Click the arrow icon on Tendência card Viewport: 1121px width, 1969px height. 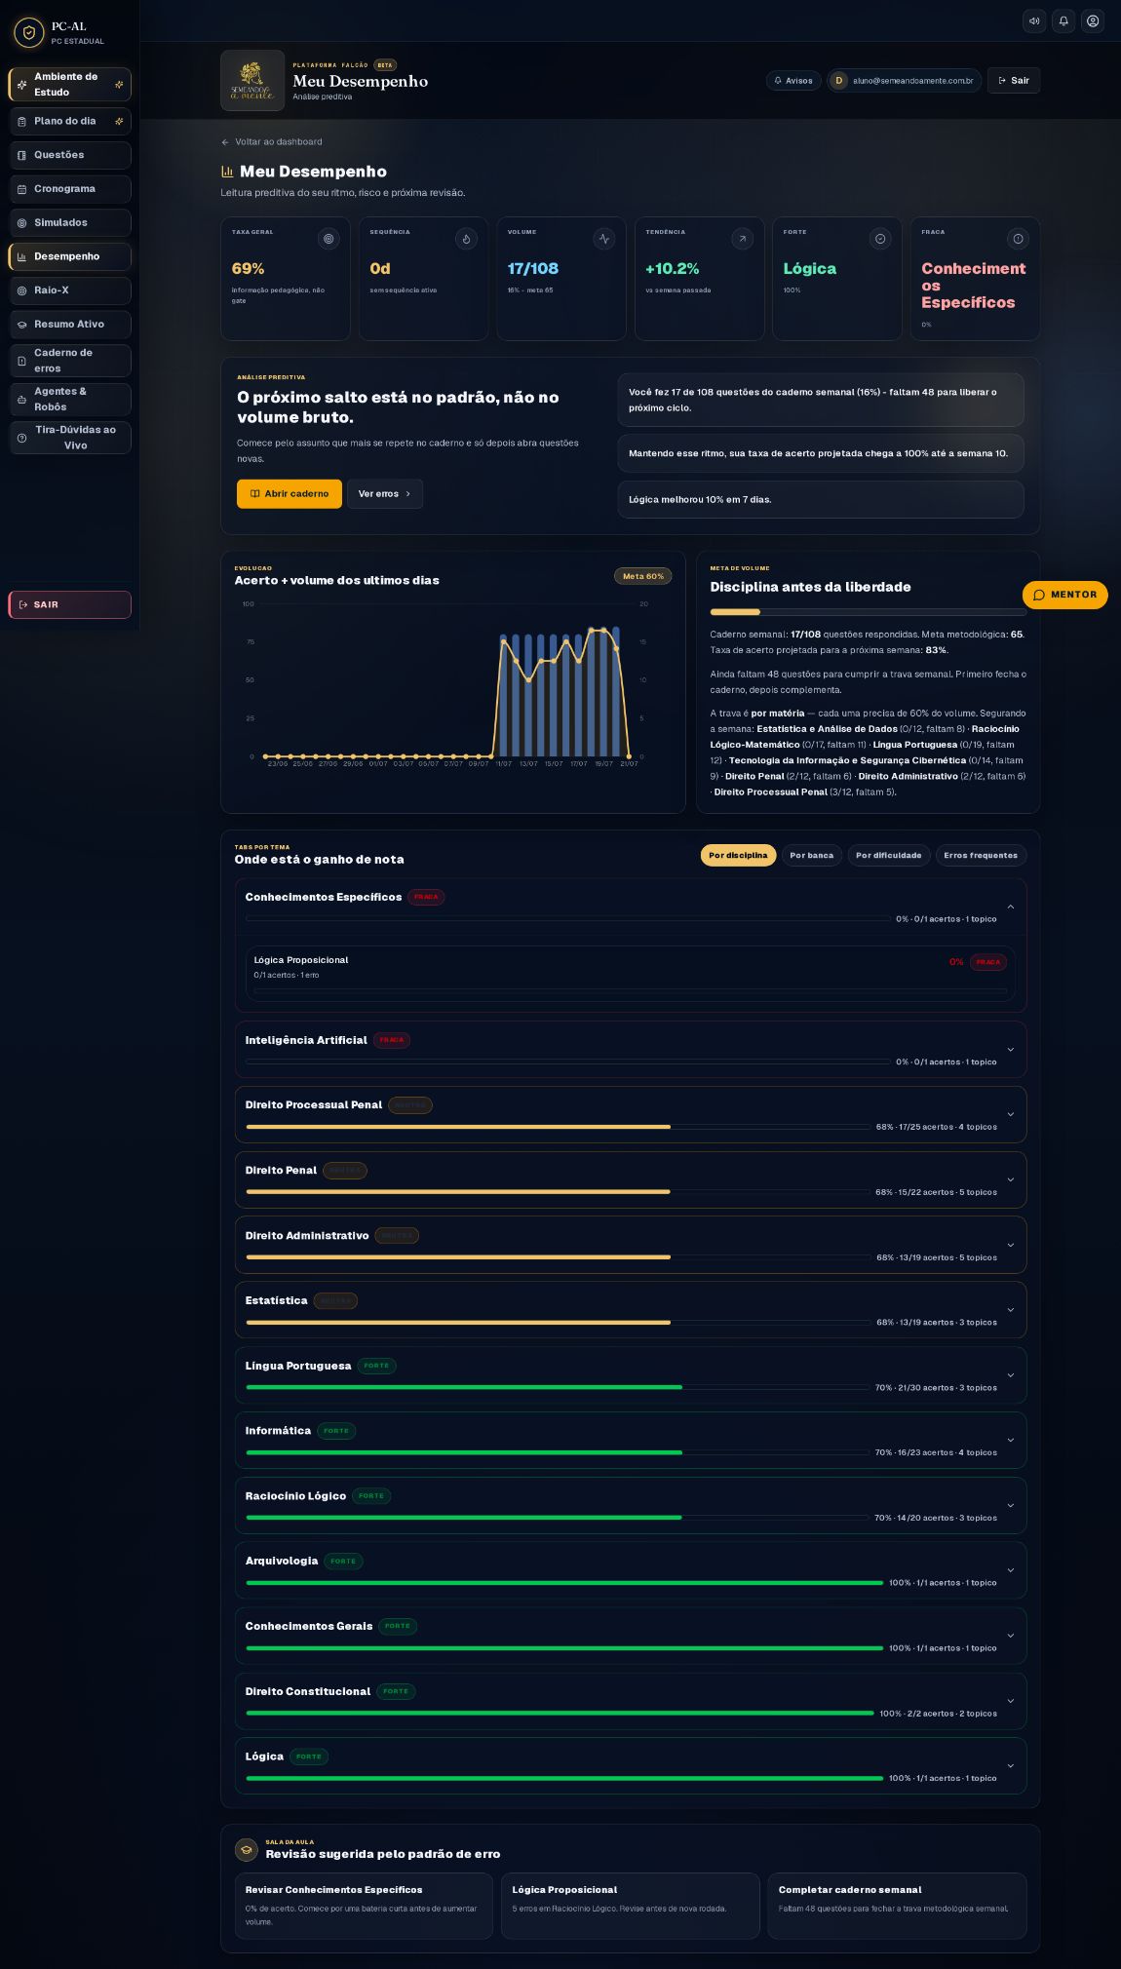click(742, 239)
